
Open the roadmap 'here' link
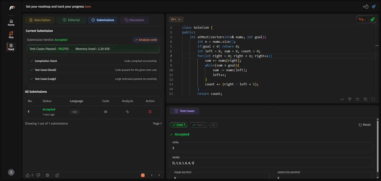(88, 7)
